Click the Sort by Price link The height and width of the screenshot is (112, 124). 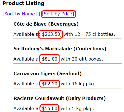58,14
